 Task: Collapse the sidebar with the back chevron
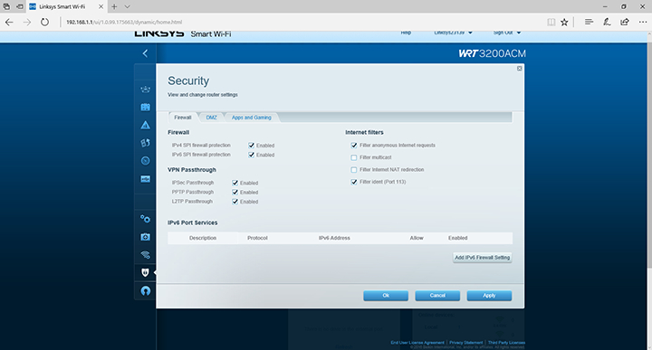point(145,53)
